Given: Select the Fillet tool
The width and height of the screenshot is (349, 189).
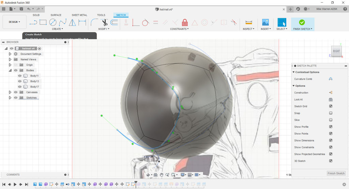Looking at the screenshot, I should coord(94,23).
